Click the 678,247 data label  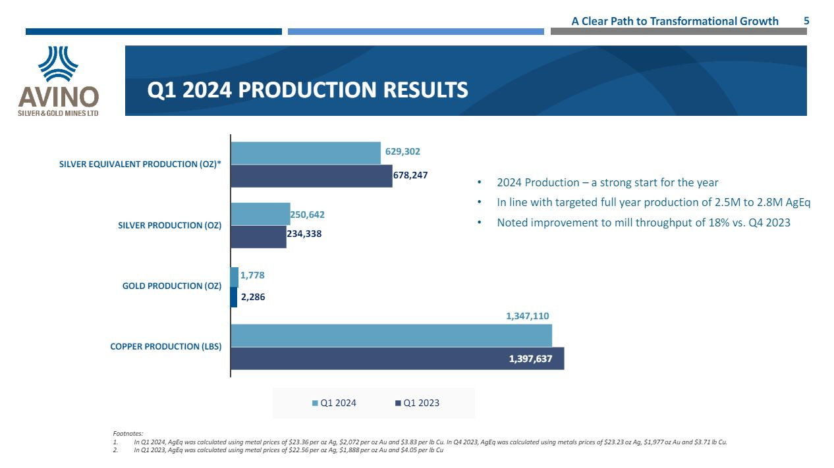410,176
